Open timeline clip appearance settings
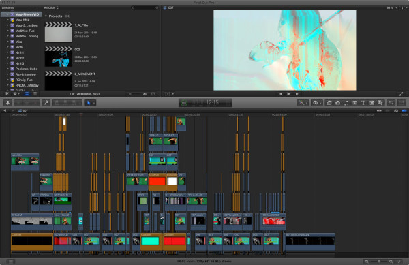 point(399,262)
